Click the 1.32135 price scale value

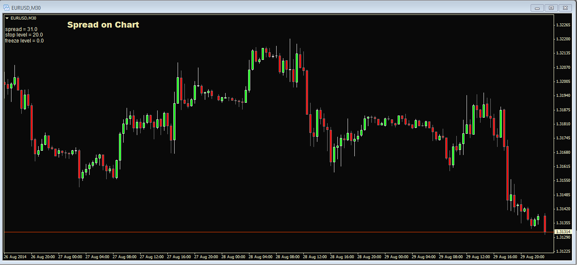coord(563,53)
